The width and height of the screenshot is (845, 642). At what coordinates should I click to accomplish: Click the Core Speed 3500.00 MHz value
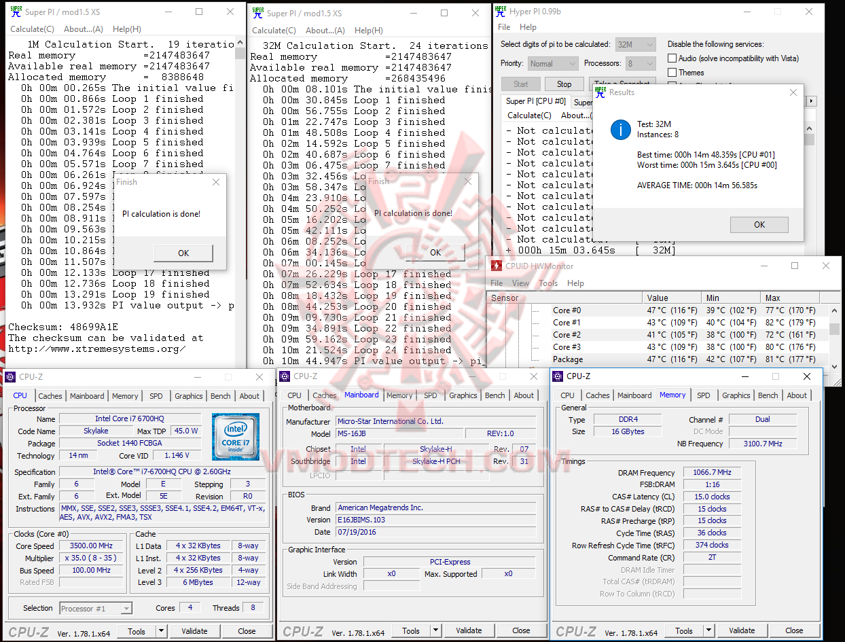pyautogui.click(x=91, y=546)
